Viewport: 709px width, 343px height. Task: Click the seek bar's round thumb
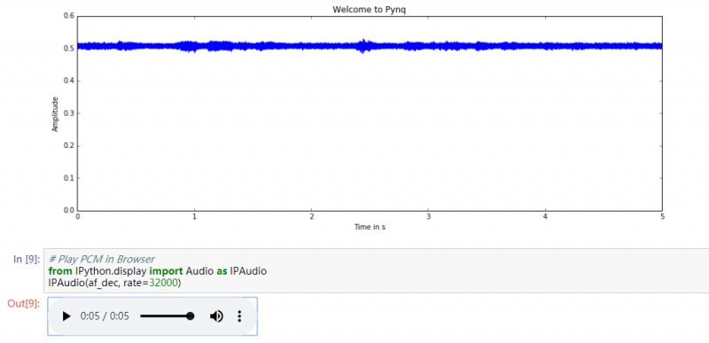pos(191,316)
